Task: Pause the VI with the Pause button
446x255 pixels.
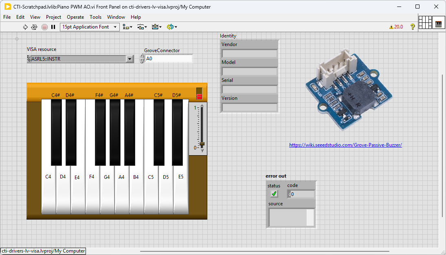Action: (53, 27)
